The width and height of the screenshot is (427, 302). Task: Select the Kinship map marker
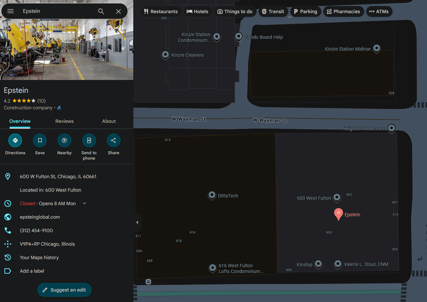(x=318, y=264)
